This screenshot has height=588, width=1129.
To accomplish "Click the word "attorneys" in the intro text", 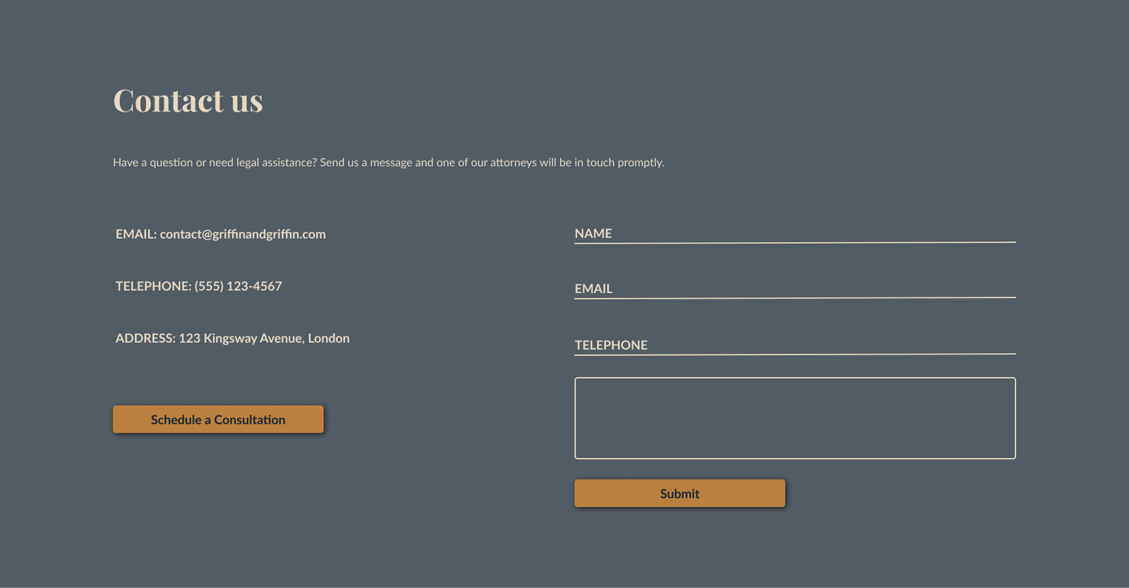I will pyautogui.click(x=513, y=162).
